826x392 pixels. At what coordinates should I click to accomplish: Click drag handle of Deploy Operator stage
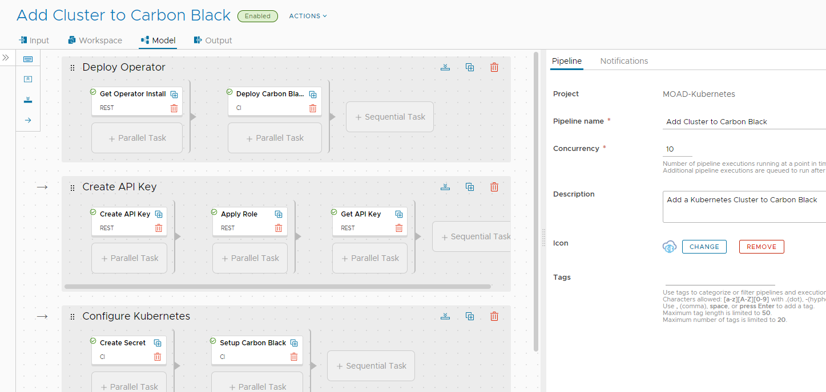[x=72, y=68]
